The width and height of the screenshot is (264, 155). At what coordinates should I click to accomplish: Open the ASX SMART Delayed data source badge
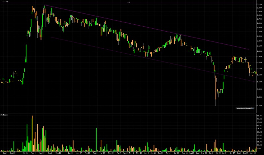tap(245, 108)
